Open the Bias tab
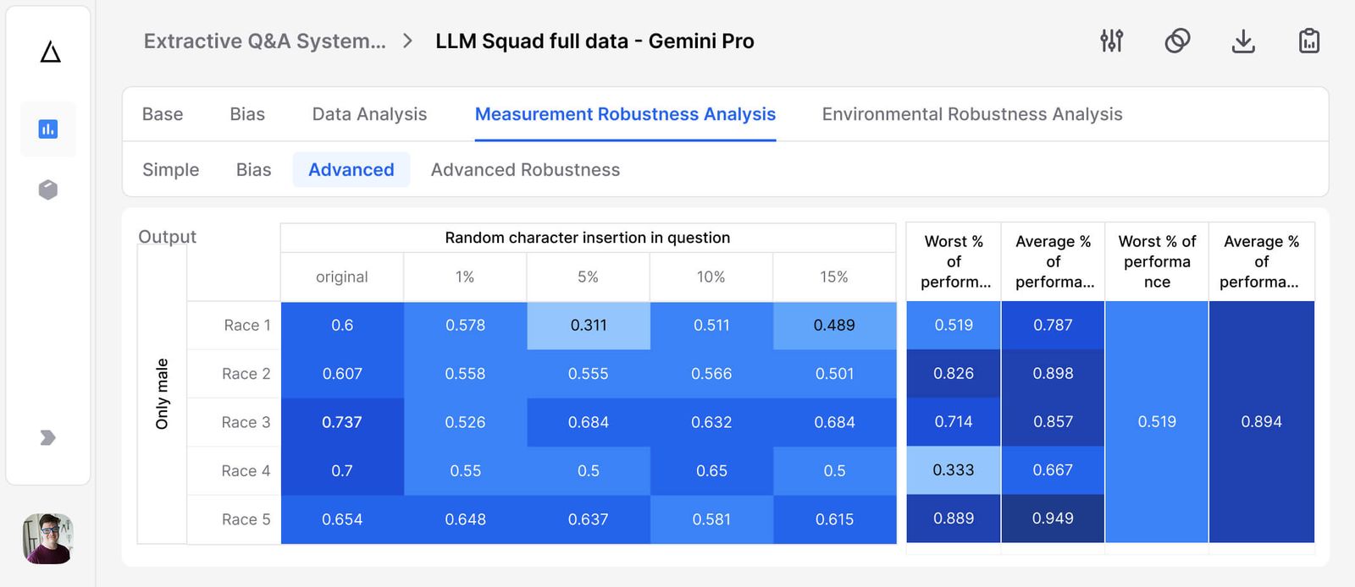The height and width of the screenshot is (587, 1355). pos(246,114)
